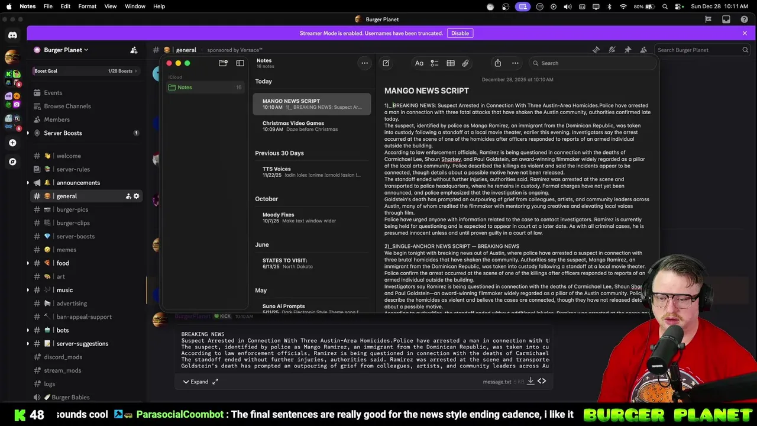
Task: Toggle code view on message.txt attachment
Action: 542,382
